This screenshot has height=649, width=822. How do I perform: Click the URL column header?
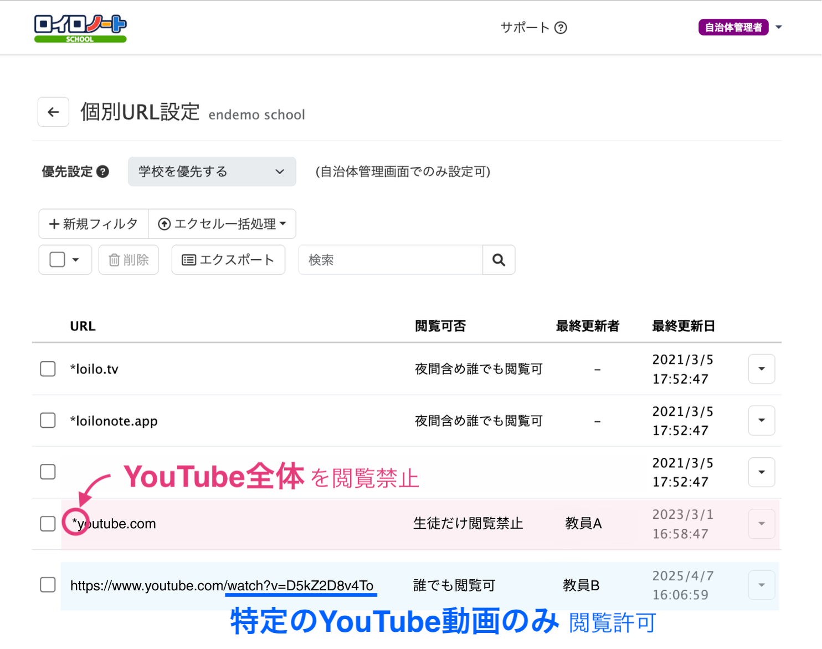[83, 326]
